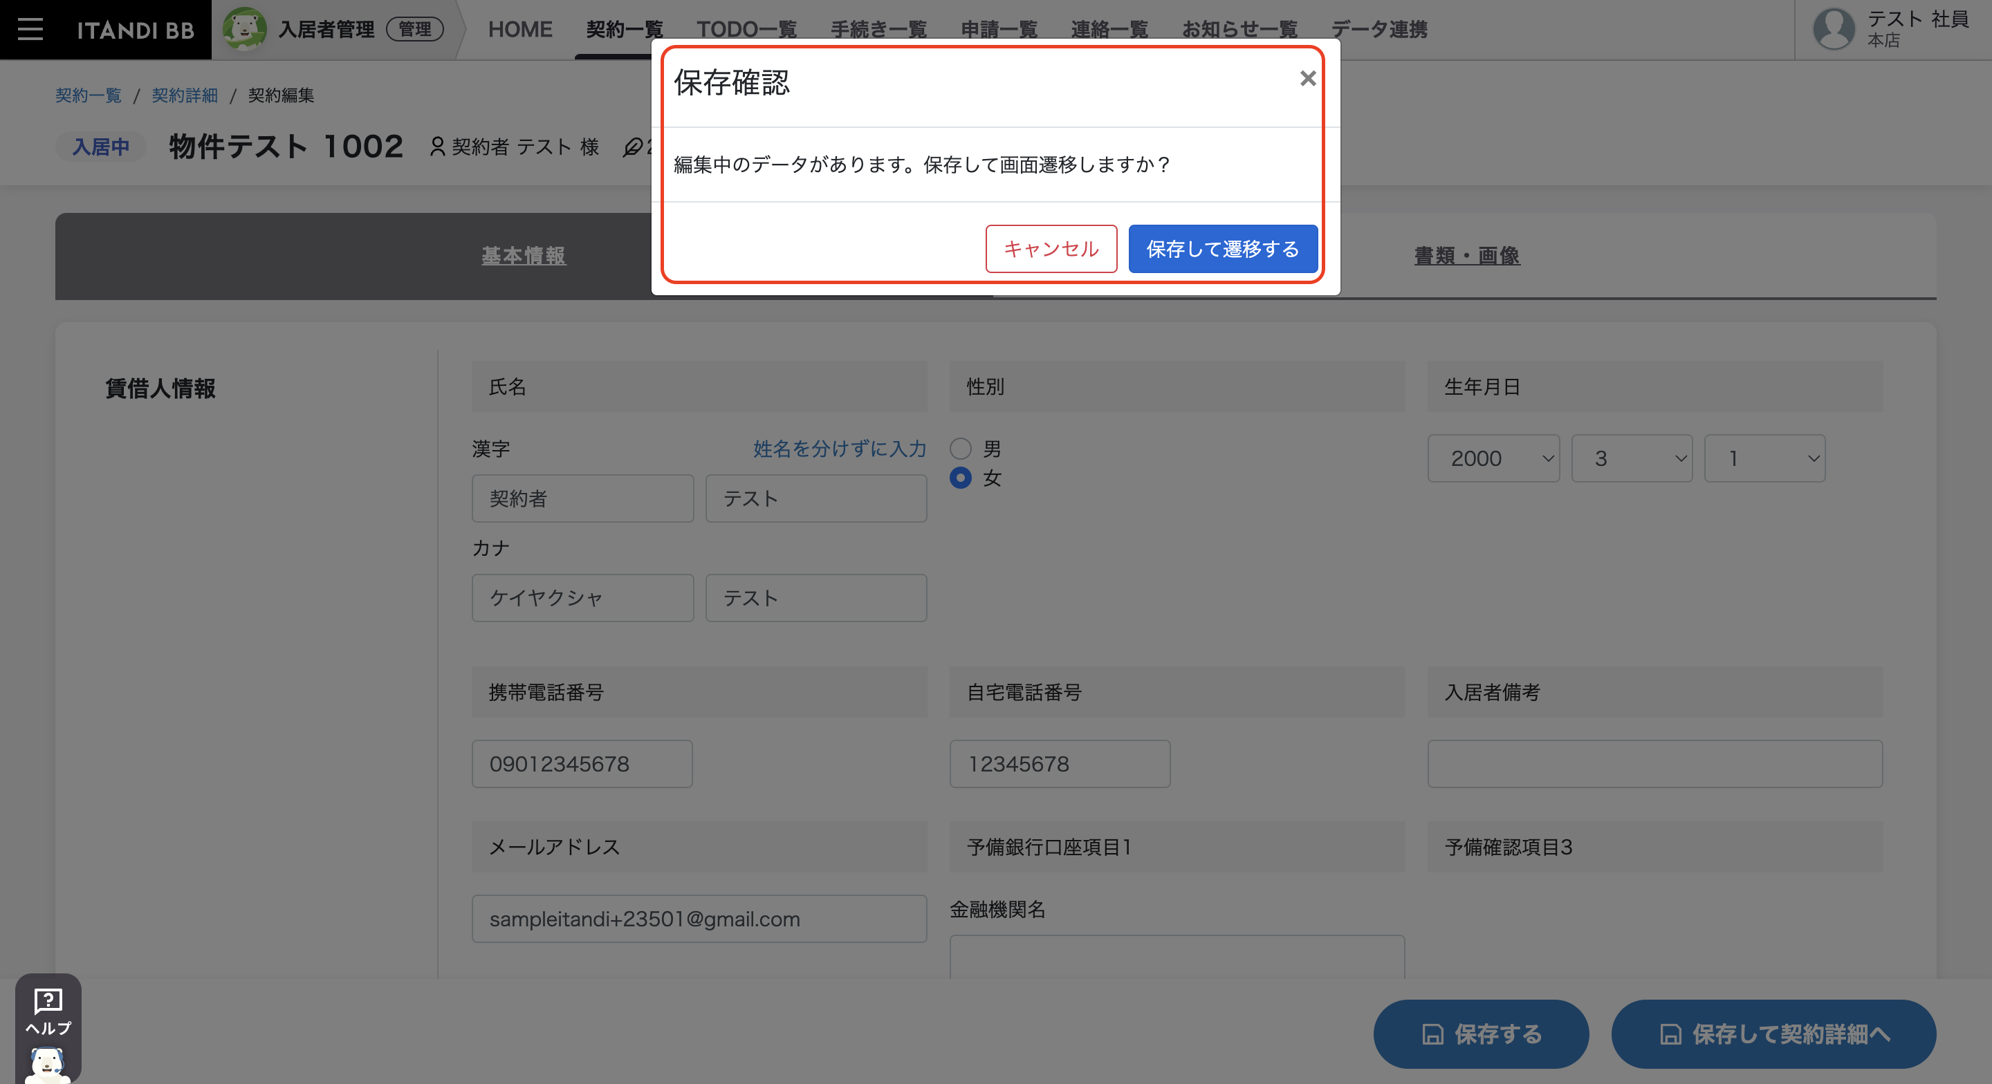The height and width of the screenshot is (1084, 1992).
Task: Click the 入居者管理 label
Action: (326, 29)
